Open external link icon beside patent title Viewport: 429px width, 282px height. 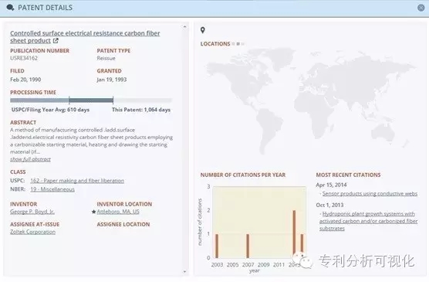click(56, 41)
